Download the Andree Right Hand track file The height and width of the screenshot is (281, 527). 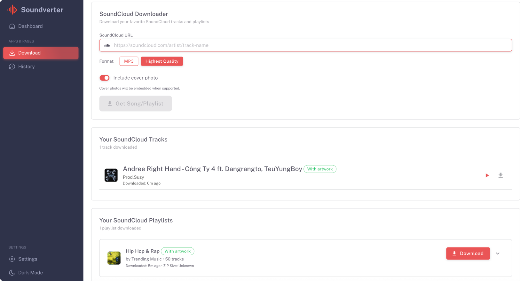500,175
